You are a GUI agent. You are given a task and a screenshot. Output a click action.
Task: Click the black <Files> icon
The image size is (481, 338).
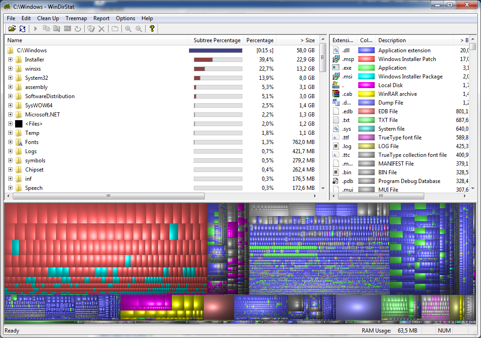coord(19,124)
